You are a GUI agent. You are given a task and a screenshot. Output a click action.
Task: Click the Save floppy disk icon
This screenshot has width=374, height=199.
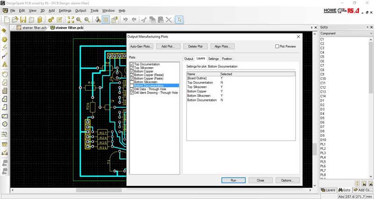[x=23, y=20]
